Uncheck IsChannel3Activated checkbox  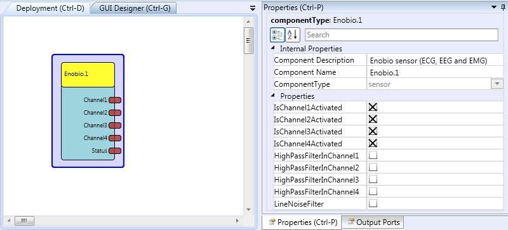[x=373, y=131]
